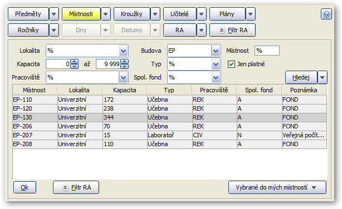Image resolution: width=342 pixels, height=209 pixels.
Task: Click the Plány button
Action: (x=227, y=14)
